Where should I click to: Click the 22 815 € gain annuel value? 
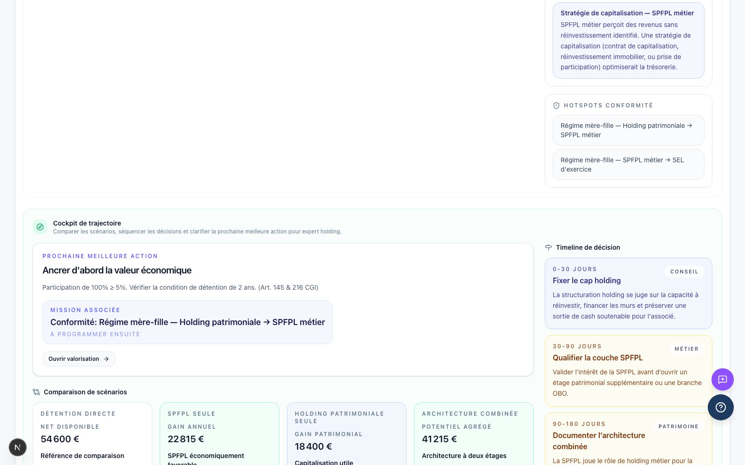click(x=186, y=439)
